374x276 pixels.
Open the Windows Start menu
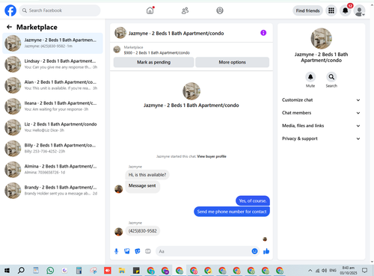tap(7, 270)
